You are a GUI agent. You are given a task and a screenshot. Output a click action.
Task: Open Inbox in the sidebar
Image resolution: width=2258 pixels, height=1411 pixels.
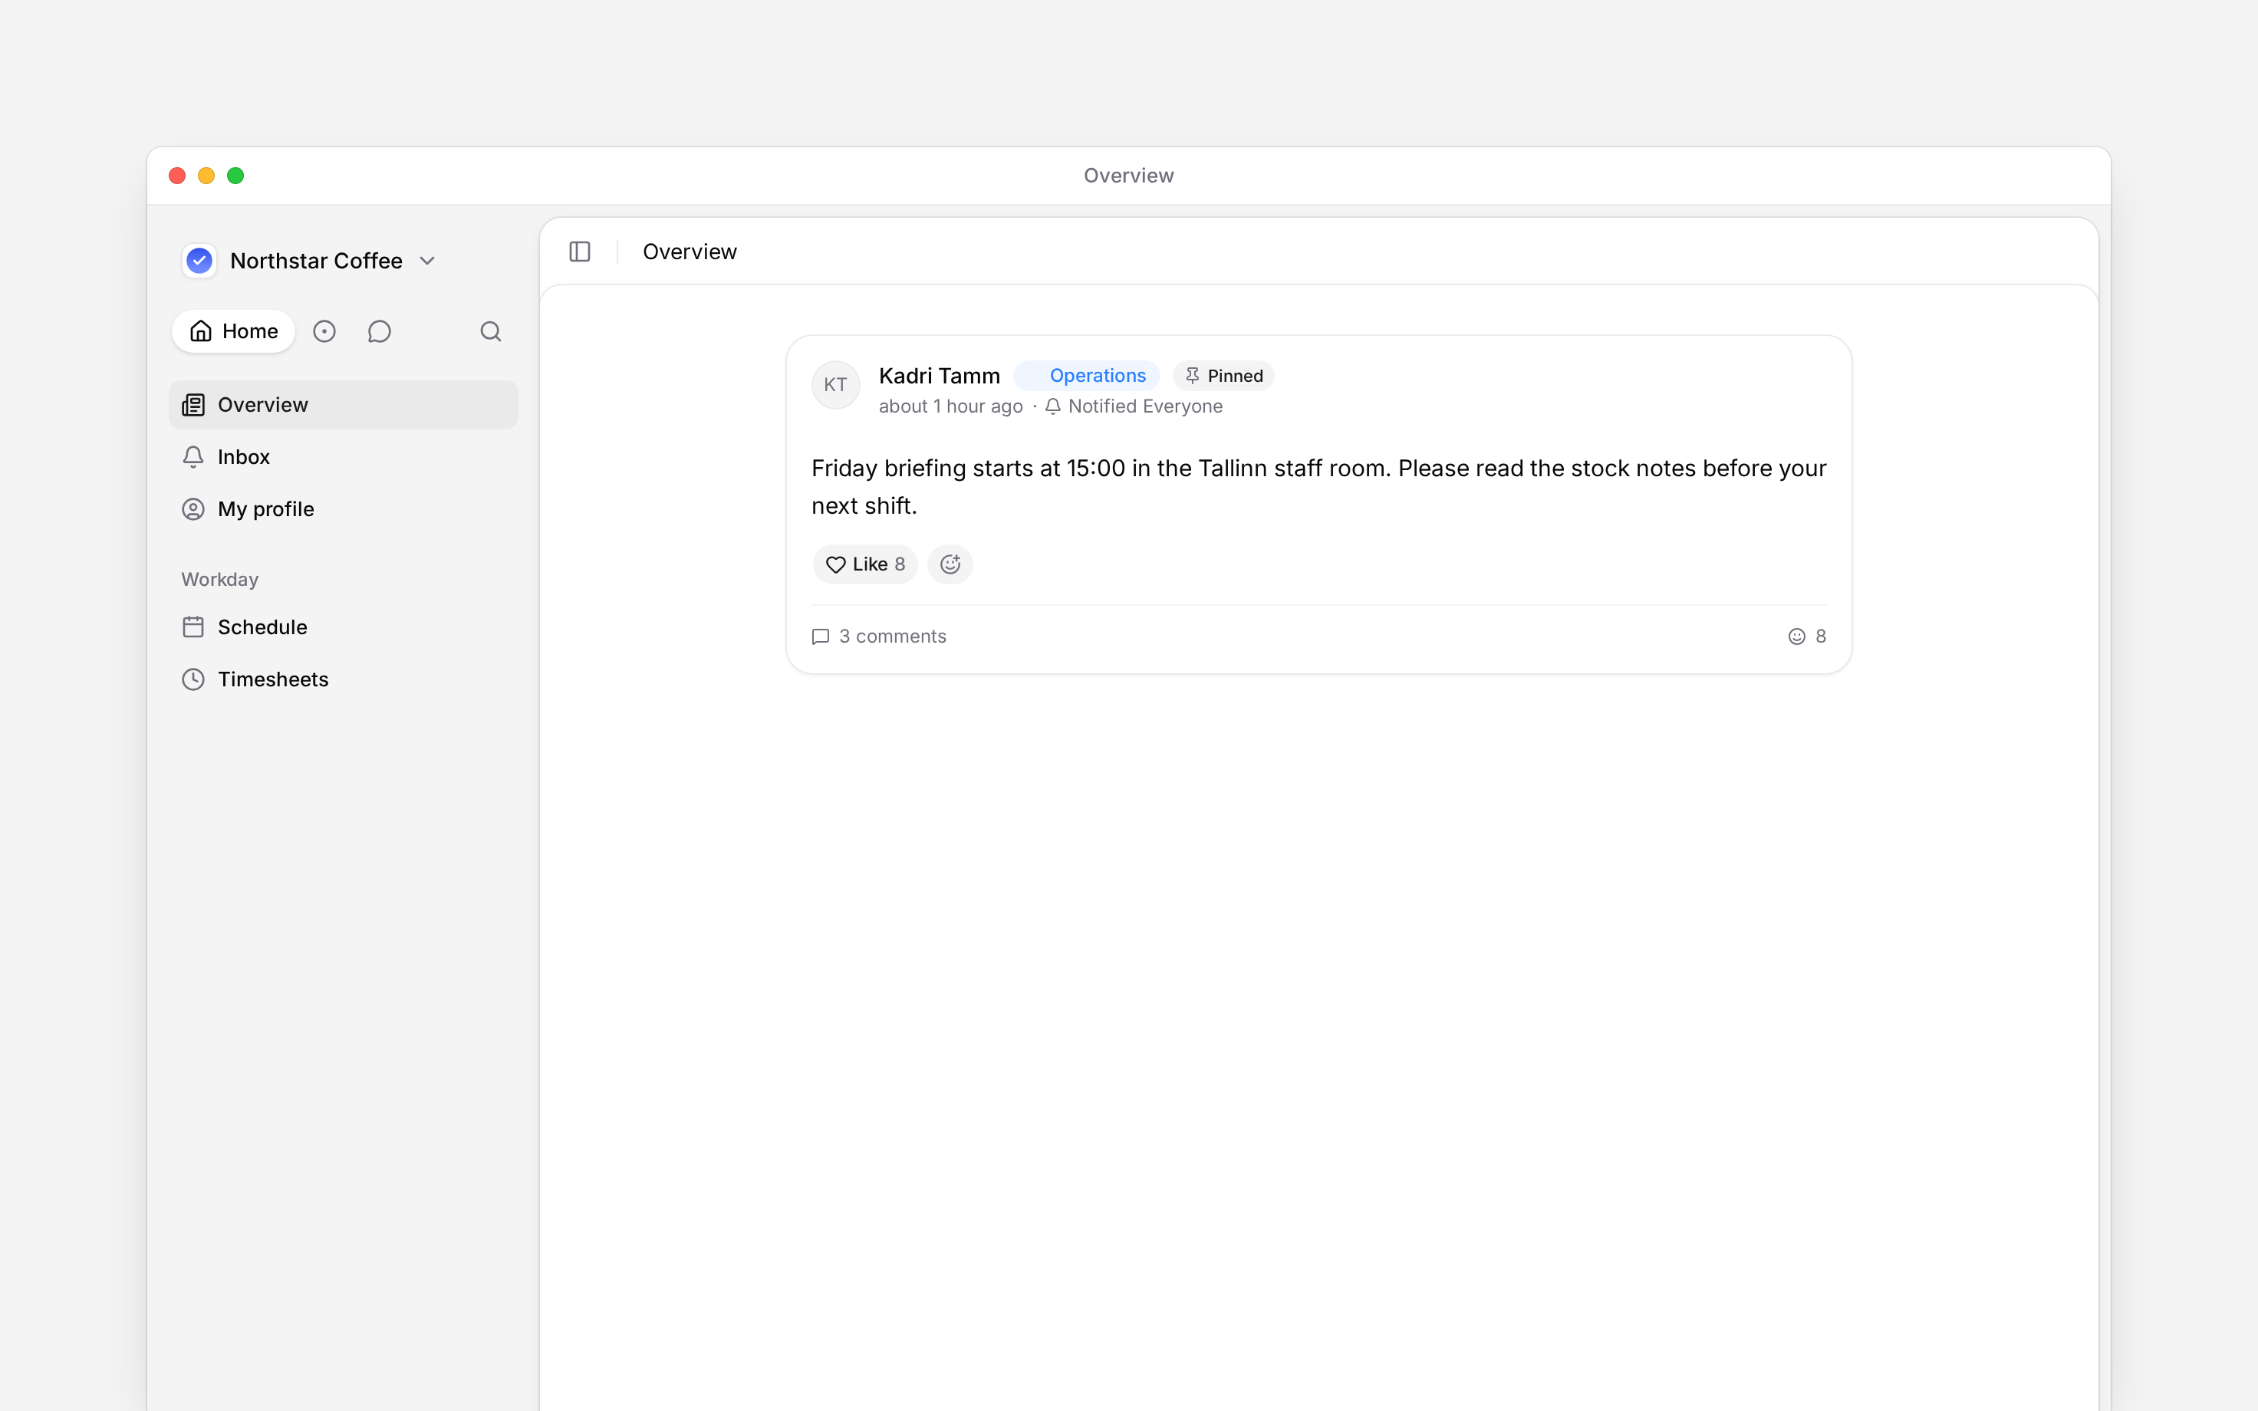[x=344, y=457]
